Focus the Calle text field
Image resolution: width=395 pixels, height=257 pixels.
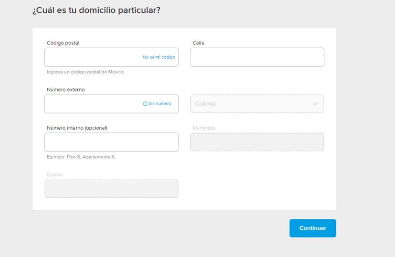point(257,57)
